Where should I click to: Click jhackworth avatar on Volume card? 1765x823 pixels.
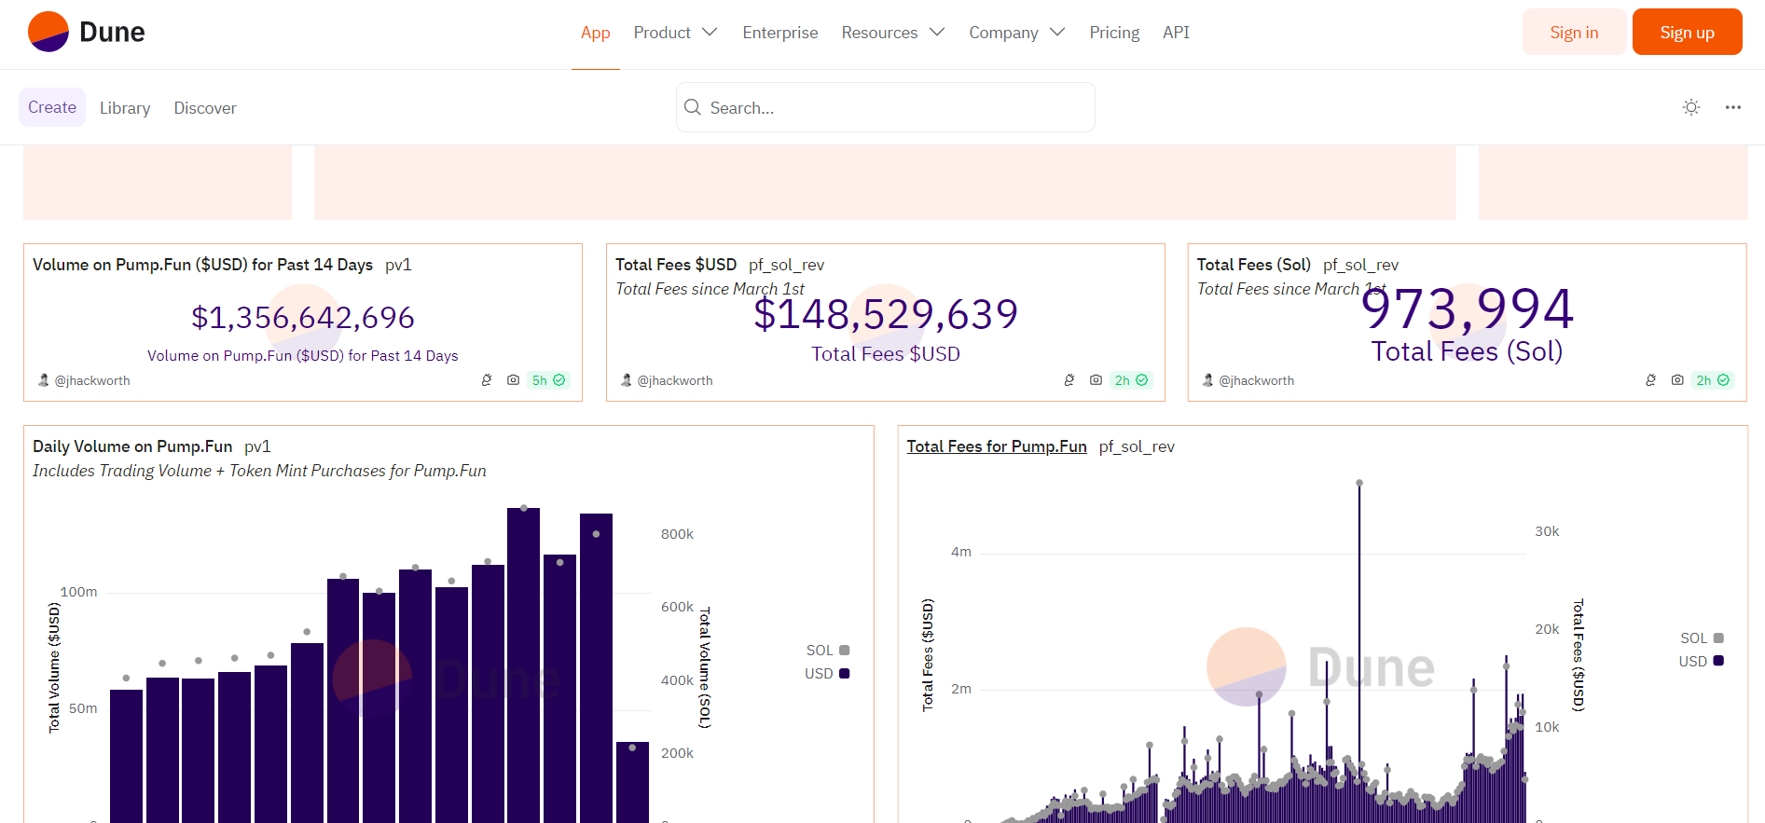point(44,380)
